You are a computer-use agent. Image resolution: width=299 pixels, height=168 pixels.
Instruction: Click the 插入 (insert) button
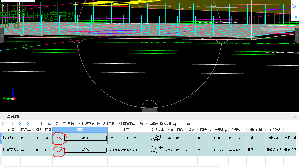(54, 124)
